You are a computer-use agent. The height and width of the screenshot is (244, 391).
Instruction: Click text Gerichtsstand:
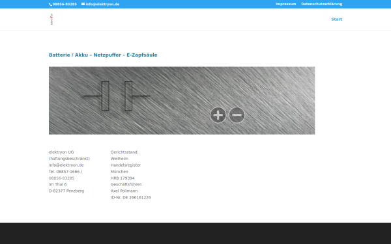[x=124, y=152]
